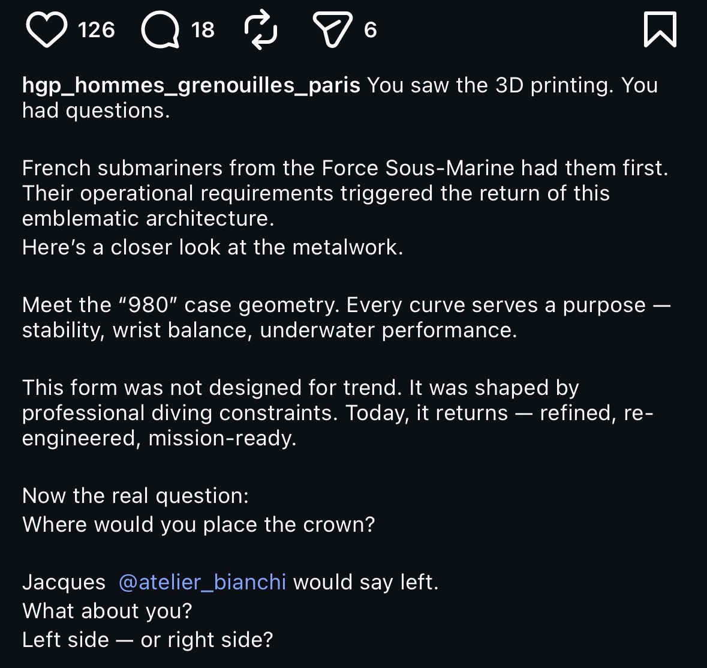
Task: Repost using the looping arrows icon
Action: (x=261, y=30)
